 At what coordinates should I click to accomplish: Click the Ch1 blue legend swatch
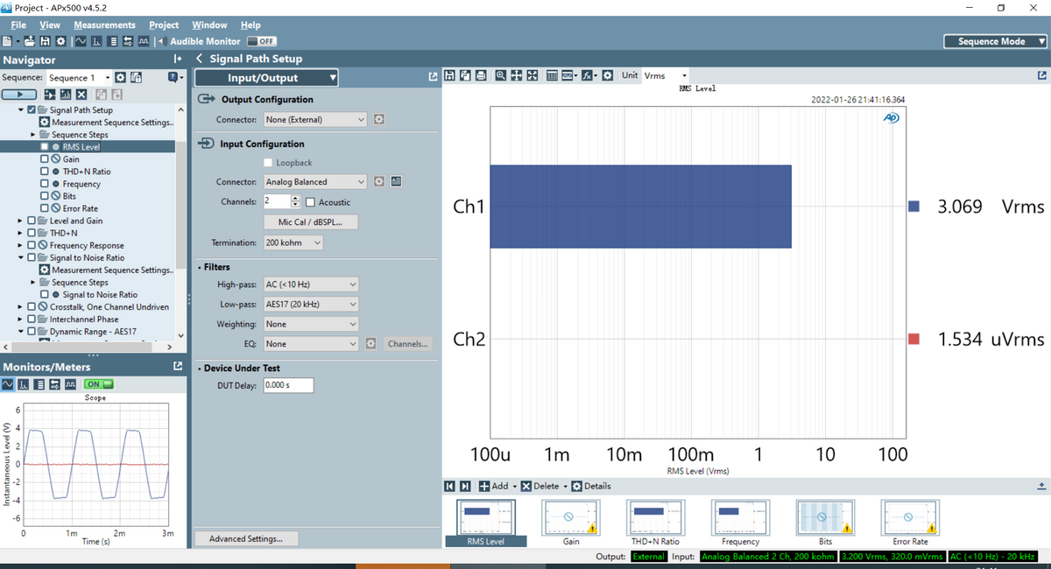click(x=913, y=207)
